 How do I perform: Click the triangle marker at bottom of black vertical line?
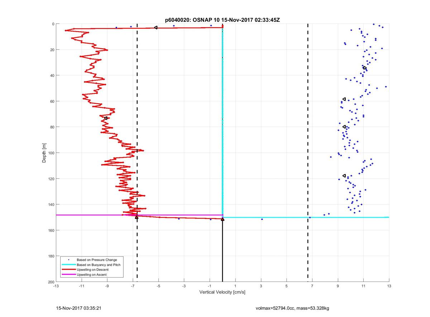coord(223,219)
